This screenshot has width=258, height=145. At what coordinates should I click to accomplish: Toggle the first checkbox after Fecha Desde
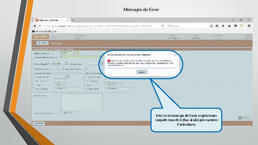57,69
